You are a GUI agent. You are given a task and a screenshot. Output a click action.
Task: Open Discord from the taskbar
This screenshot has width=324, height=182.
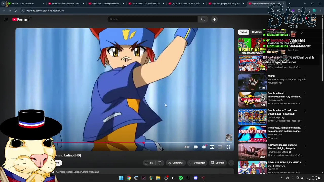coord(195,178)
